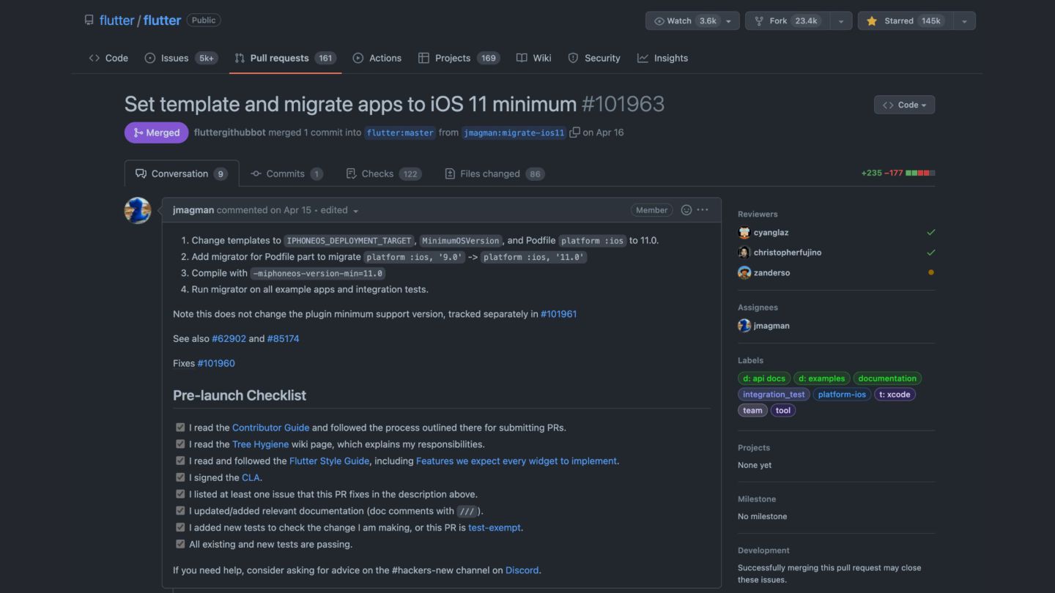This screenshot has width=1055, height=593.
Task: Open the #101961 issue link
Action: tap(558, 314)
